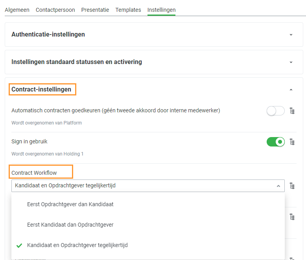Expand Authenticatie-instellingen using its chevron arrow
This screenshot has width=306, height=260.
(291, 35)
